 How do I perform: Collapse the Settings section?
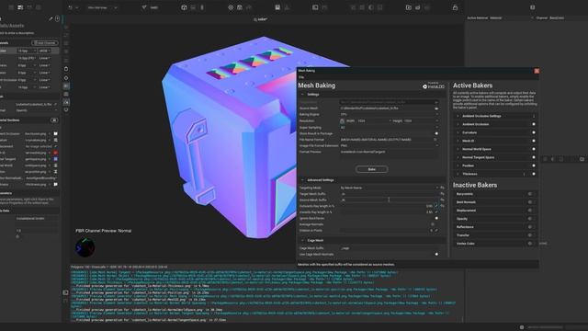(x=302, y=94)
